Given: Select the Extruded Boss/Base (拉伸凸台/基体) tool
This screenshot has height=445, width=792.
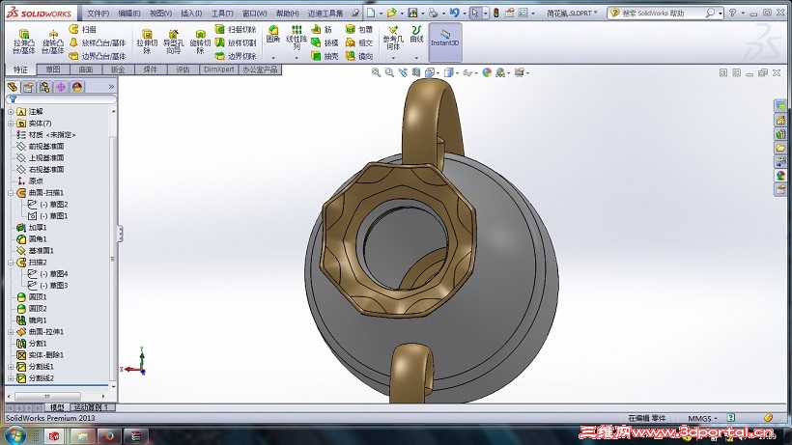Looking at the screenshot, I should pyautogui.click(x=23, y=42).
